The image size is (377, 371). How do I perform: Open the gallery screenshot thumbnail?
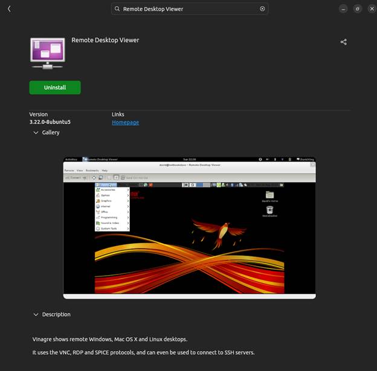pyautogui.click(x=190, y=228)
